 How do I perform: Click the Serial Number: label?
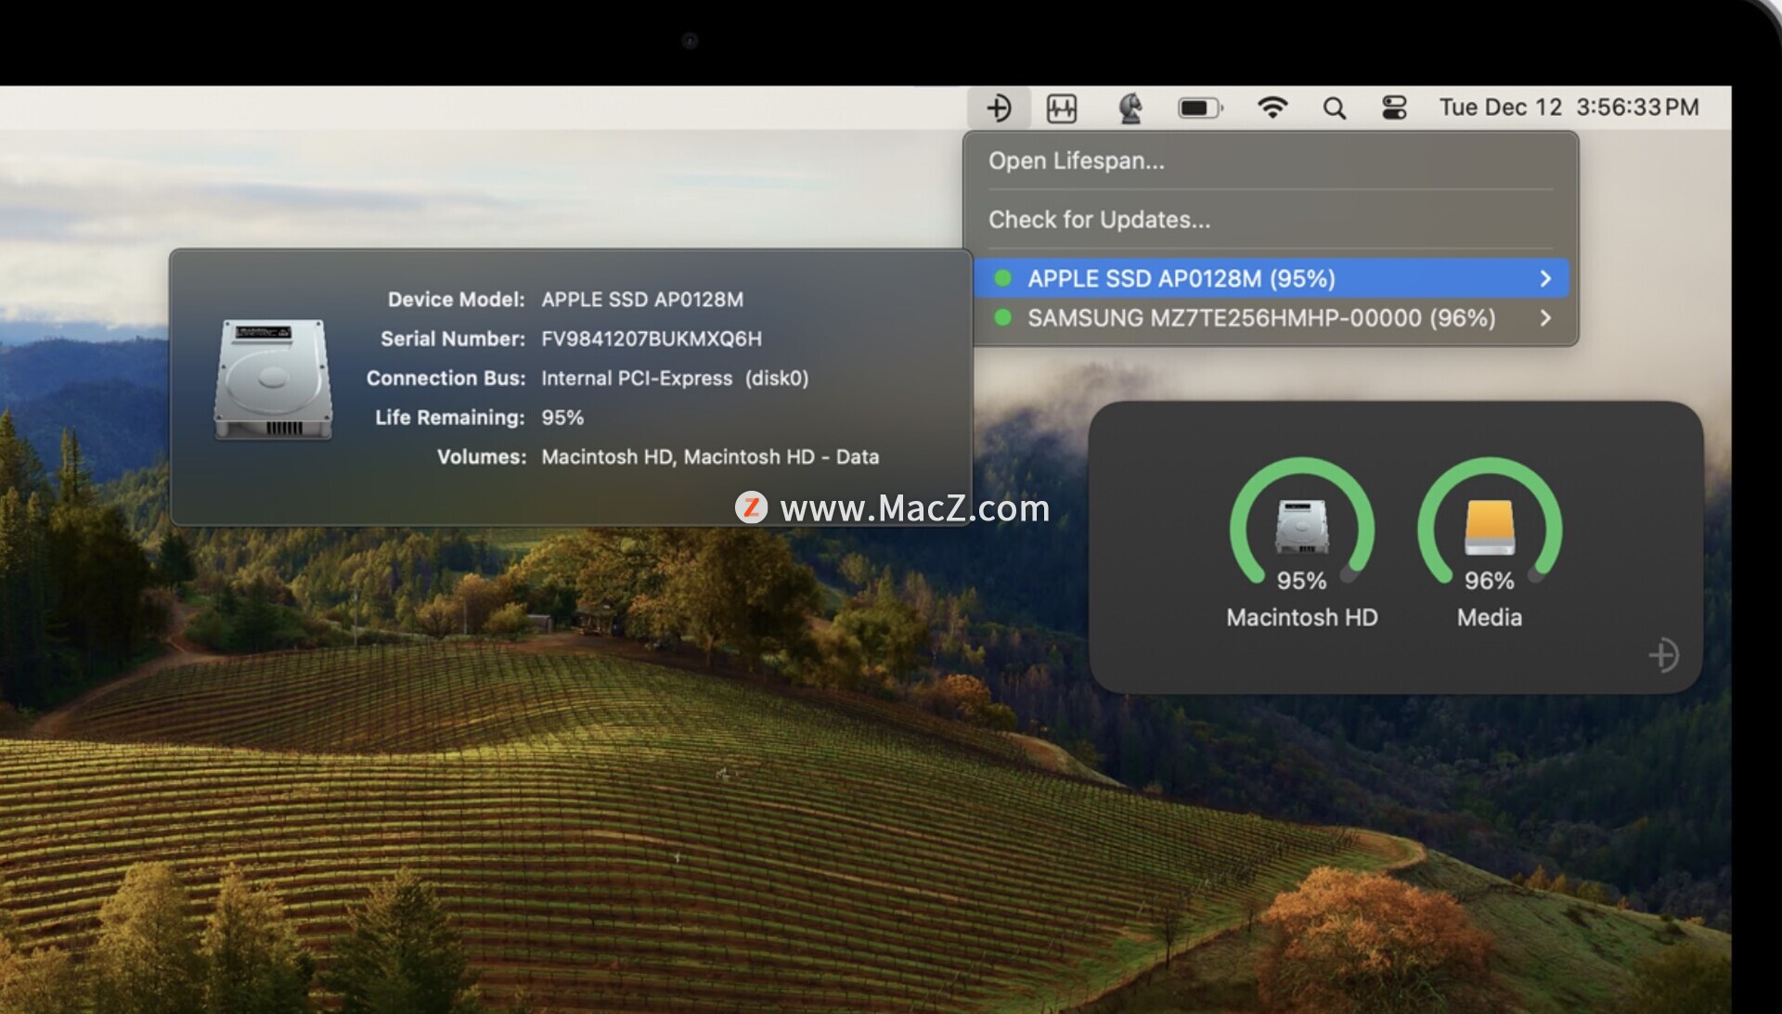(x=453, y=339)
